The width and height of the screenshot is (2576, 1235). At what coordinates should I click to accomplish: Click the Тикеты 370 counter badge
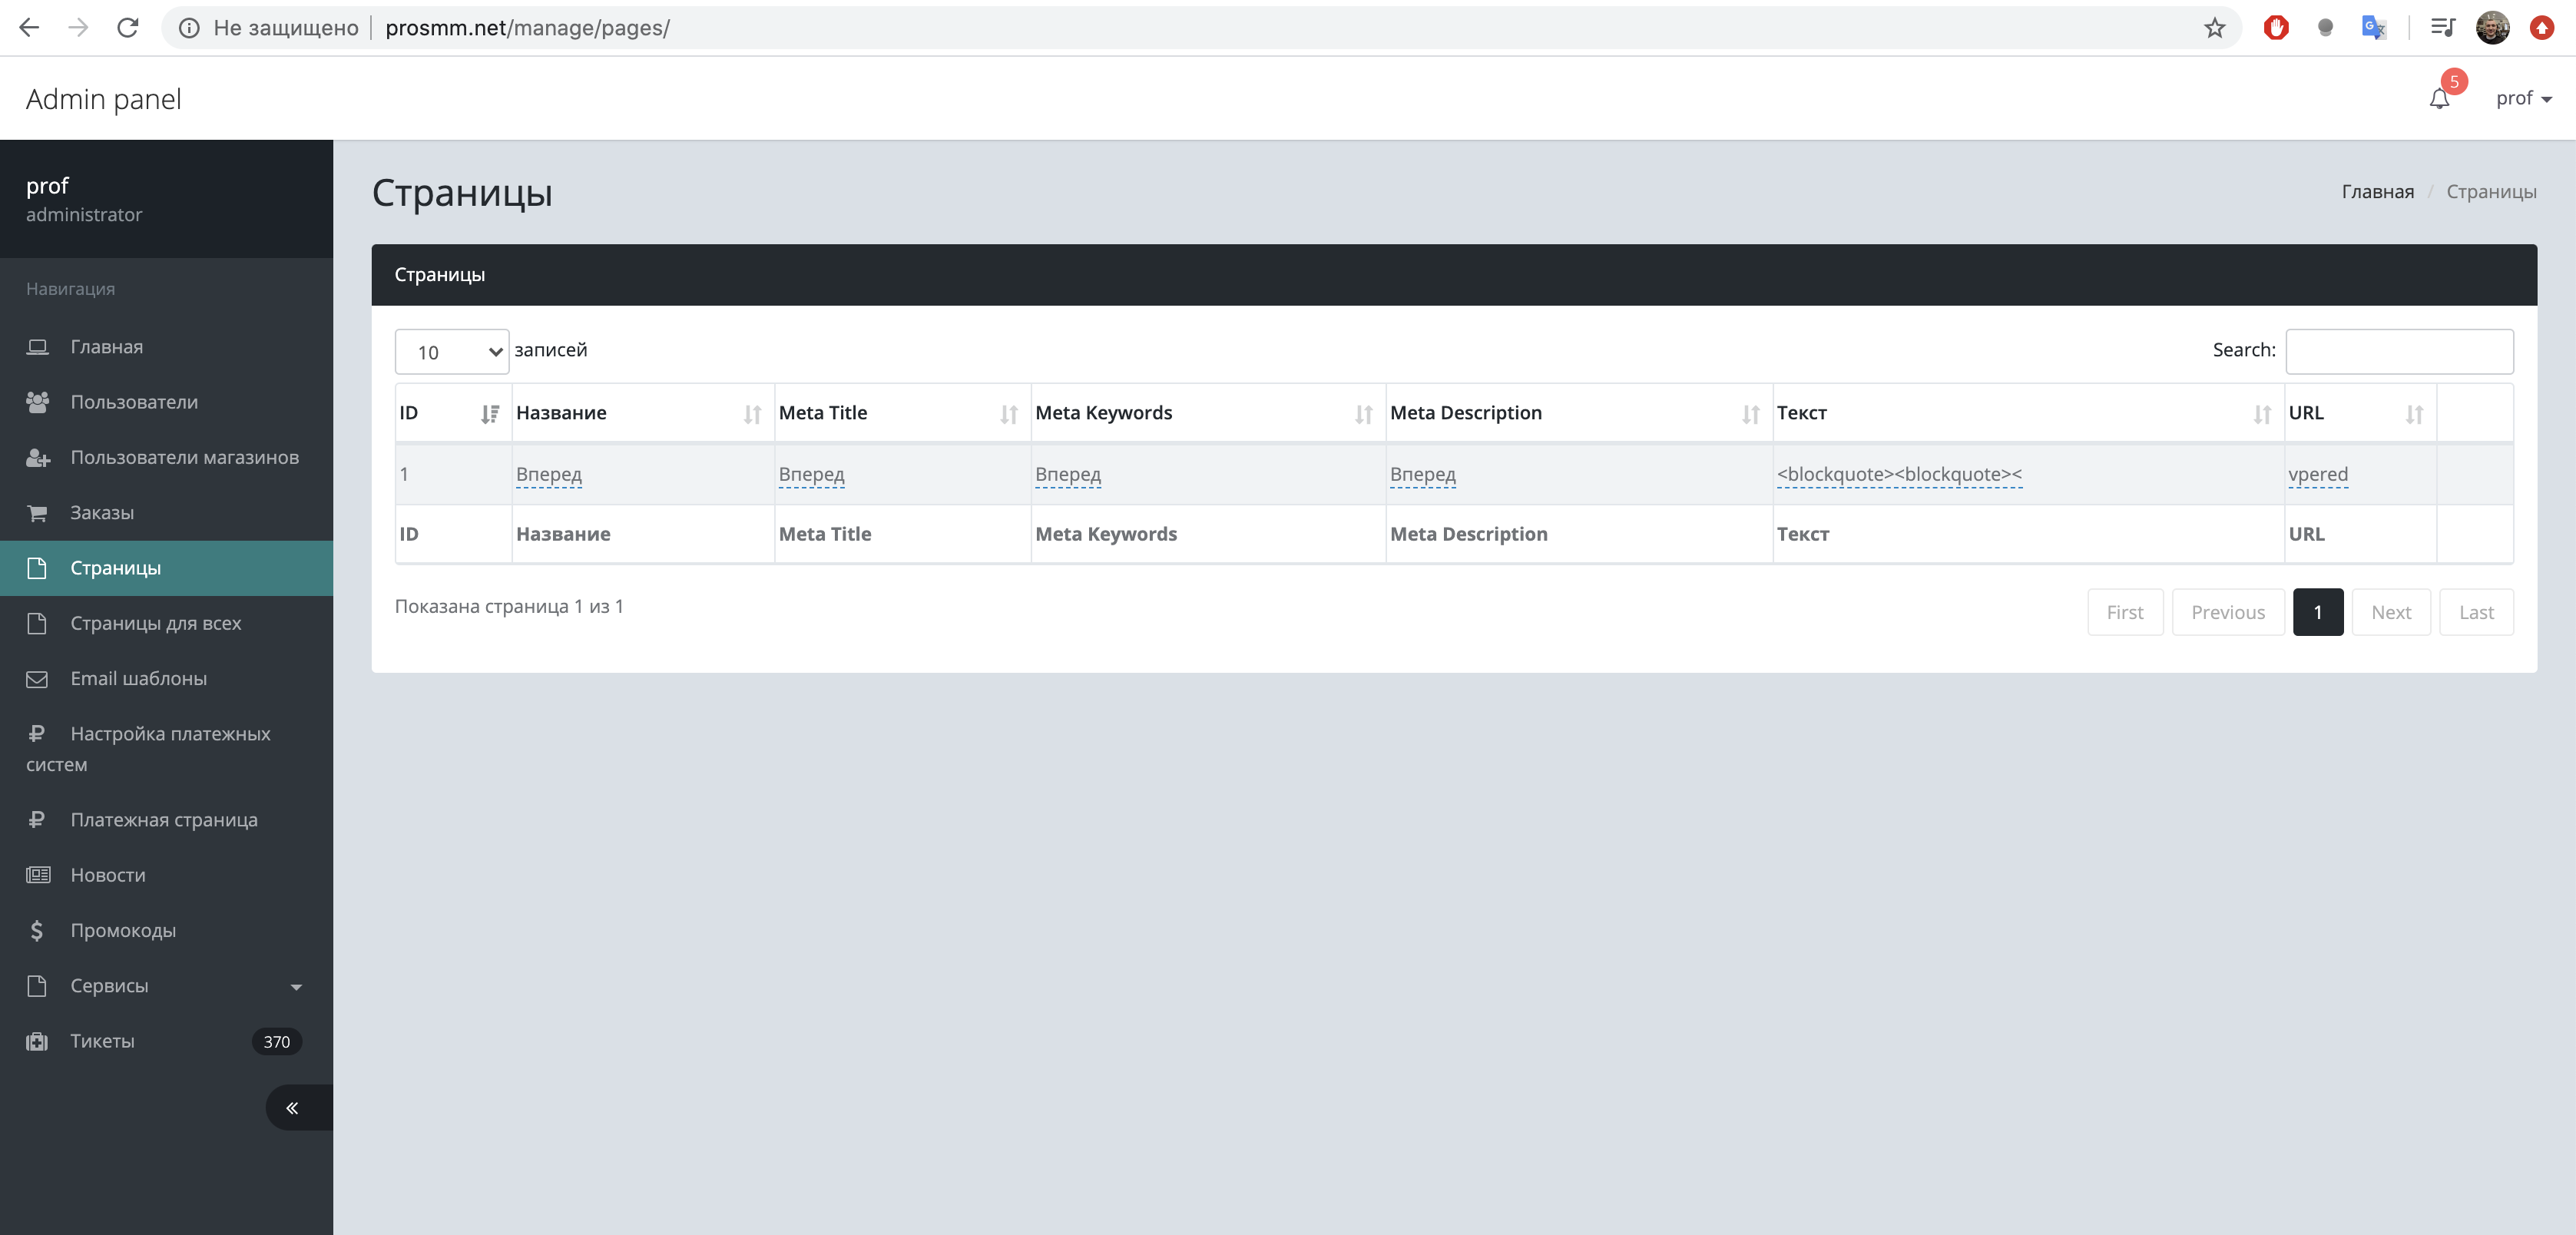tap(276, 1041)
